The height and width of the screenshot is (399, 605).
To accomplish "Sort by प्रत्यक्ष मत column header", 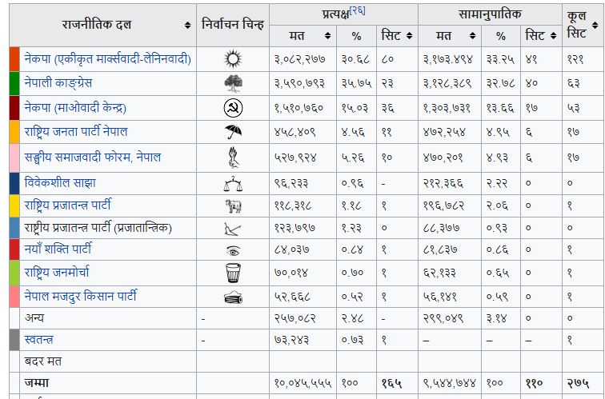I will pyautogui.click(x=323, y=36).
